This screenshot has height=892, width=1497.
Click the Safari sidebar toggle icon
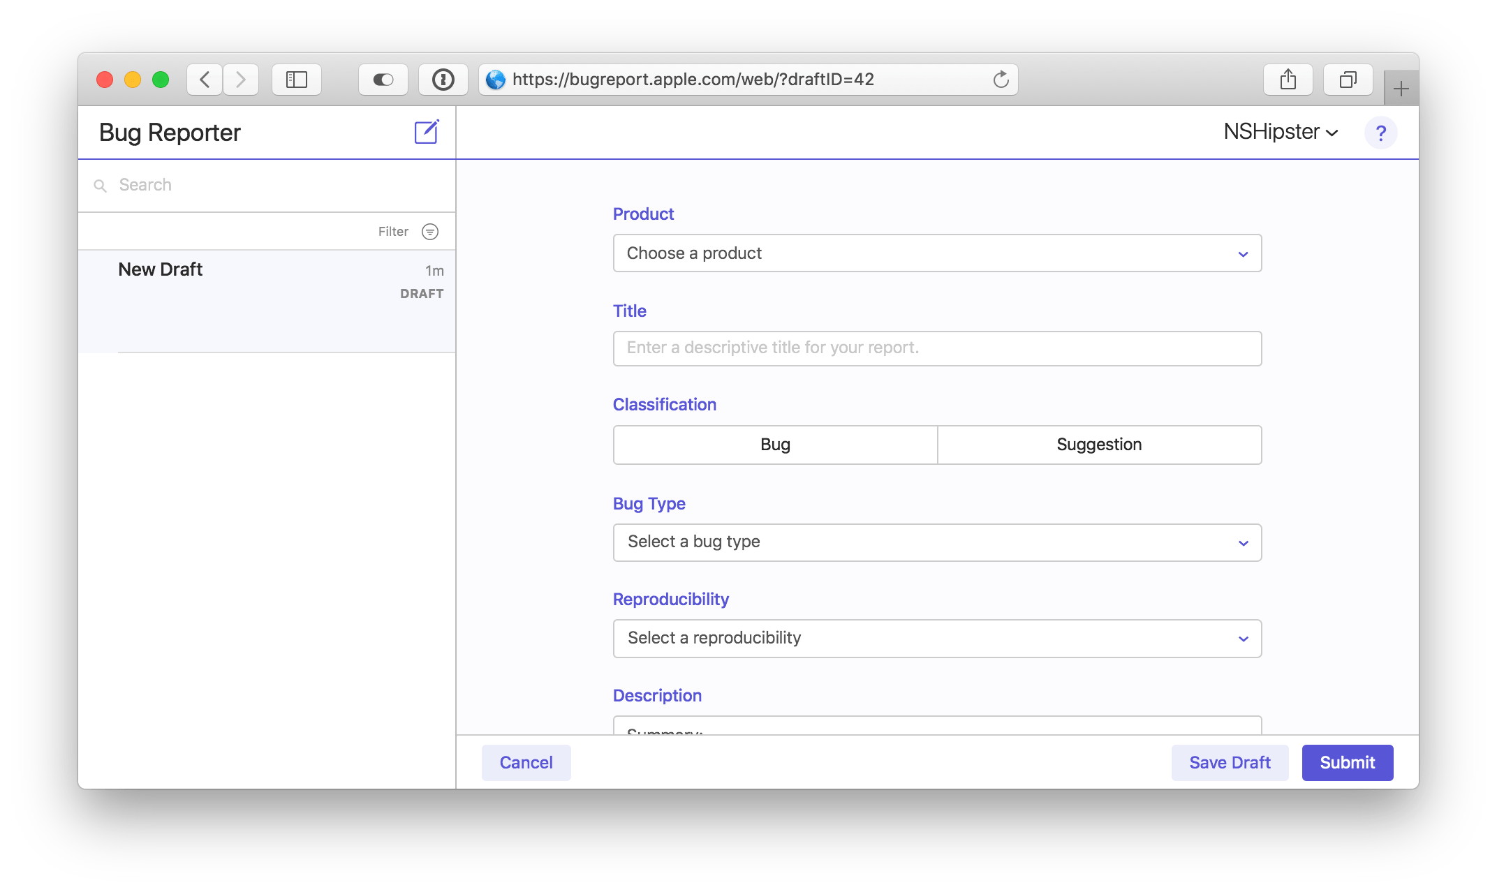coord(297,80)
